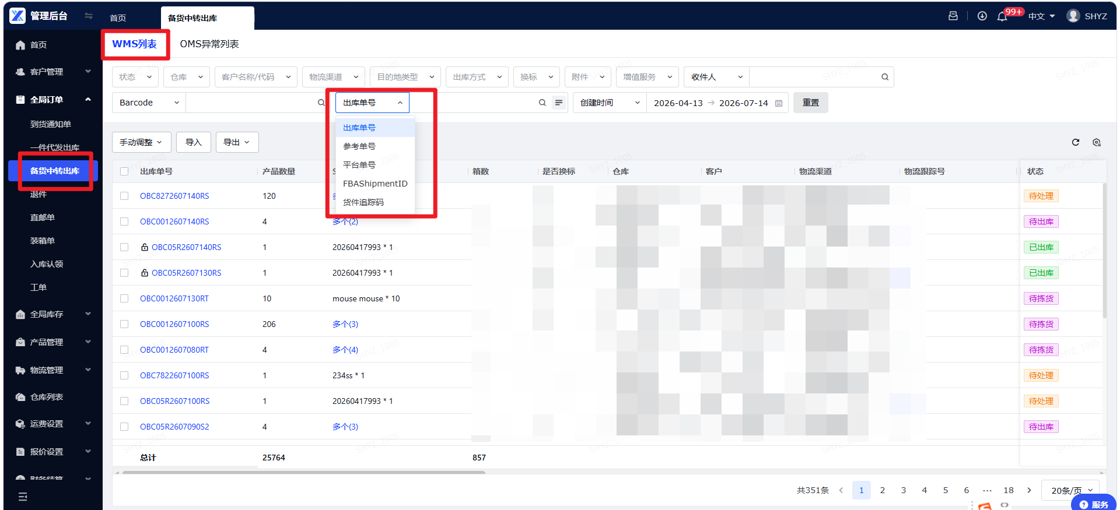Click the horizontal scrollbar under the table

click(304, 472)
